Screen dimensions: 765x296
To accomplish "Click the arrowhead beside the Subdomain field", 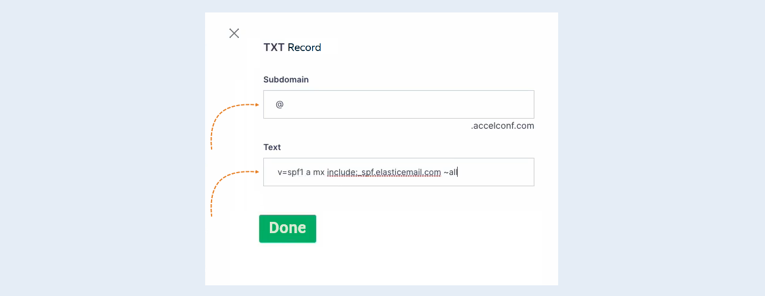I will pos(257,105).
